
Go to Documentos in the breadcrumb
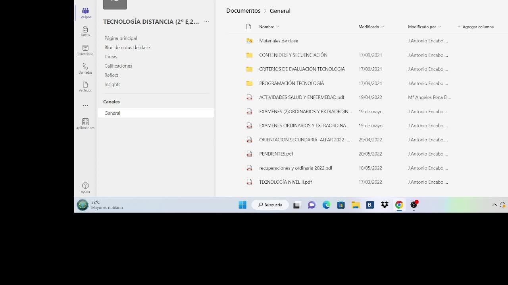coord(243,11)
